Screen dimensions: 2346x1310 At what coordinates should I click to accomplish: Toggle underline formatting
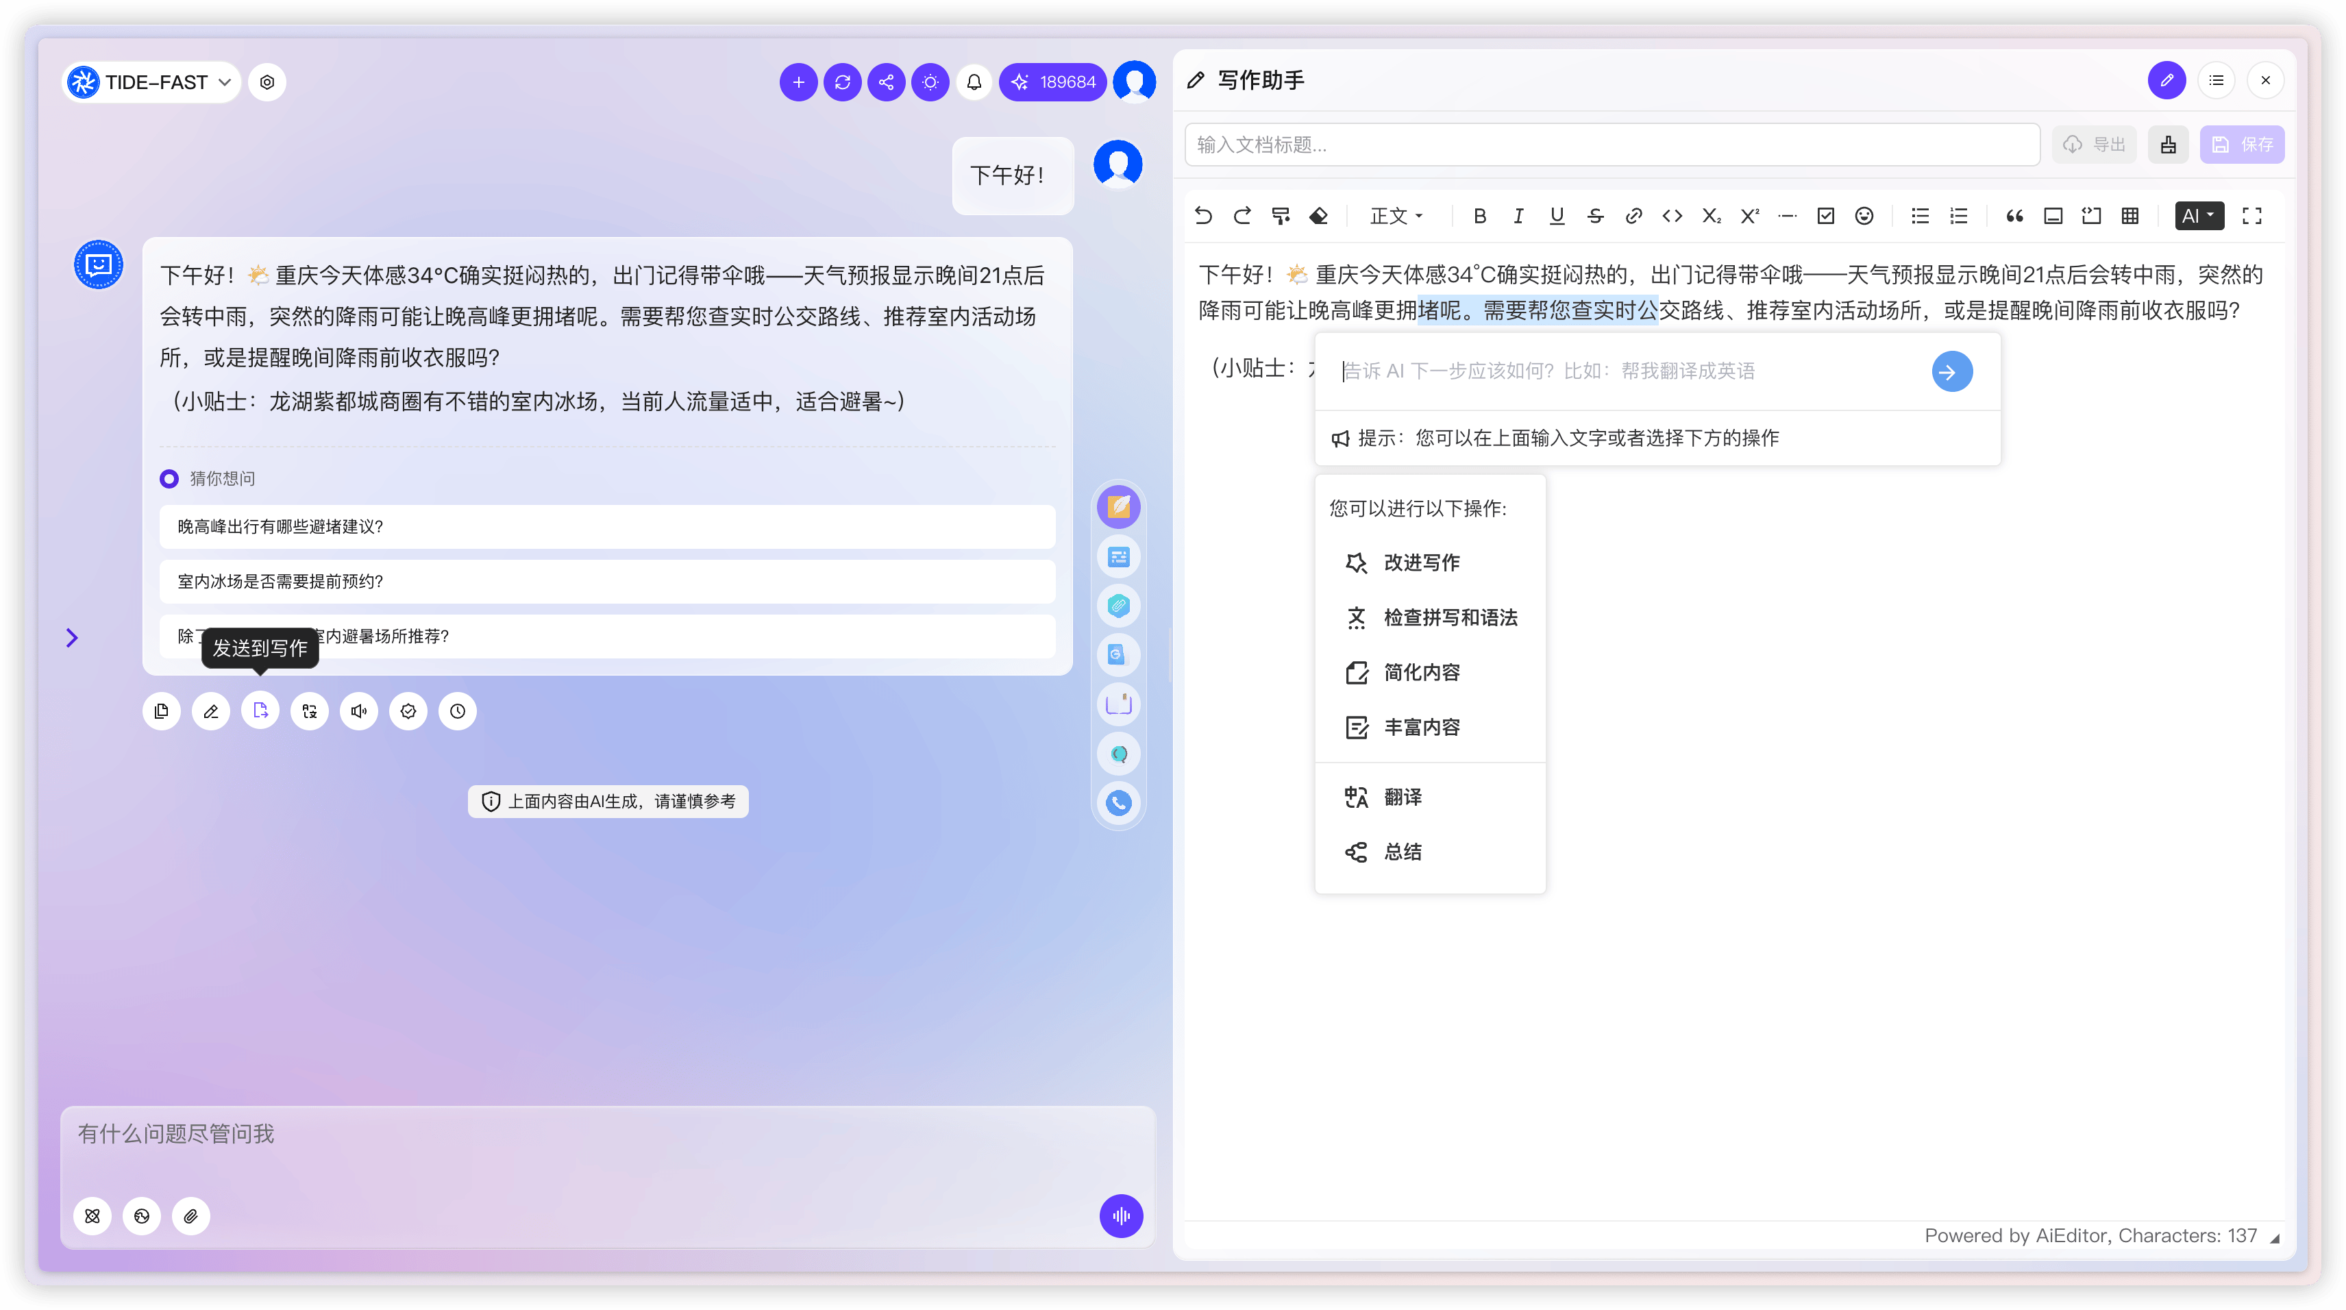point(1557,216)
